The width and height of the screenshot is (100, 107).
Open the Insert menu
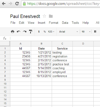pyautogui.click(x=42, y=23)
